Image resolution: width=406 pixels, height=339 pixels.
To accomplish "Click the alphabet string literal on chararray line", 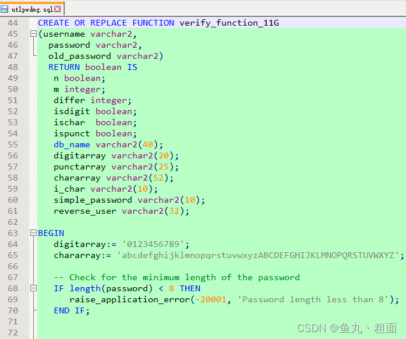I will tap(258, 255).
